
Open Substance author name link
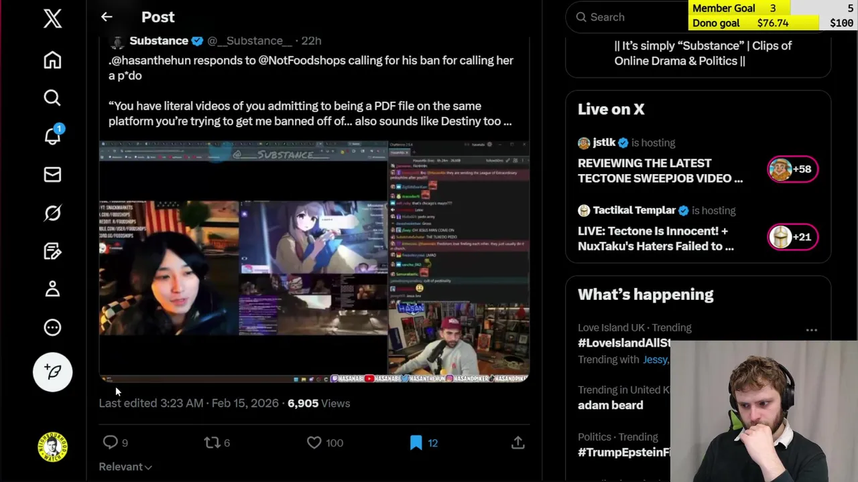click(159, 41)
